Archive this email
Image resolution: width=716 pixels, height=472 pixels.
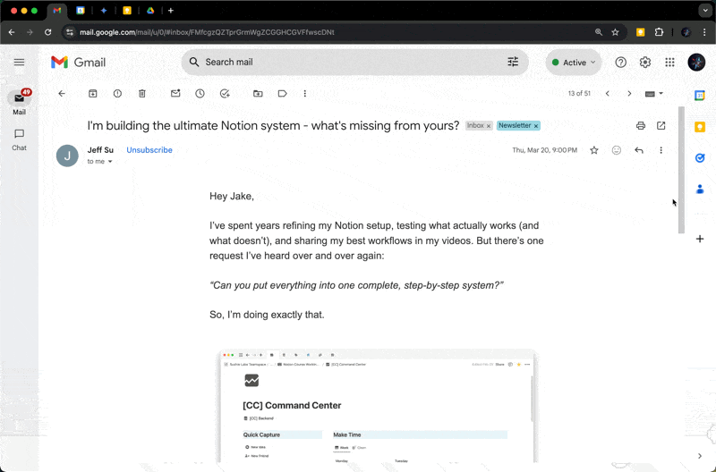tap(93, 94)
